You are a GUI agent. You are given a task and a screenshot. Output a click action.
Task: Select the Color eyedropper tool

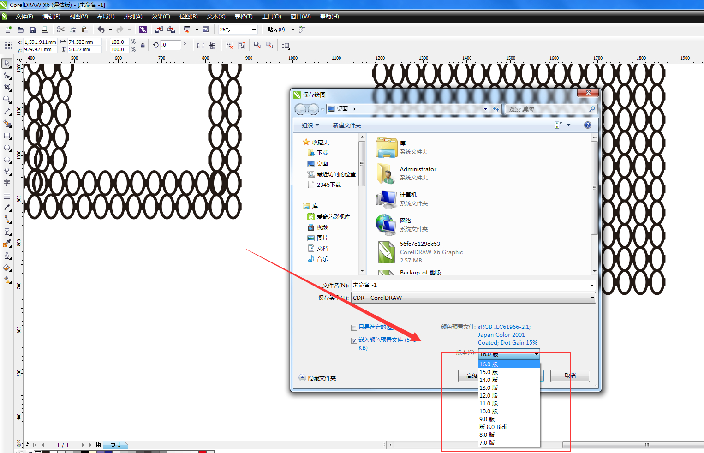coord(7,244)
